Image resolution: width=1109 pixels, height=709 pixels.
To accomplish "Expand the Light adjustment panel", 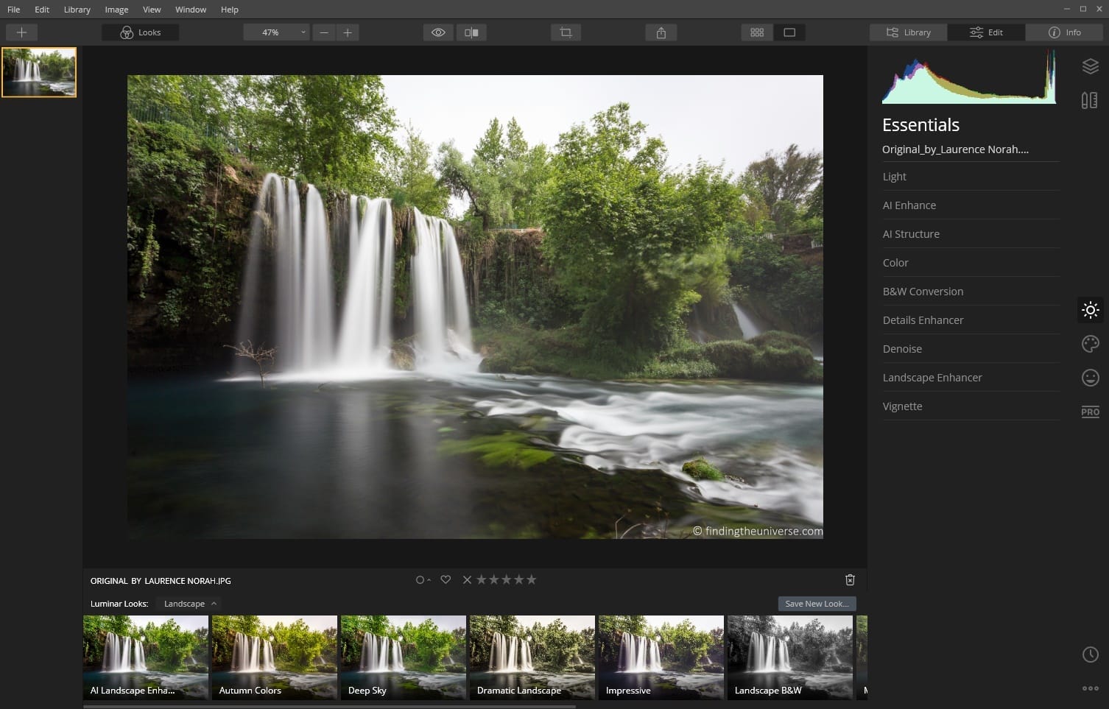I will click(895, 177).
